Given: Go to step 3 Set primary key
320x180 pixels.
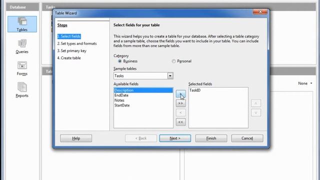Looking at the screenshot, I should coord(72,51).
